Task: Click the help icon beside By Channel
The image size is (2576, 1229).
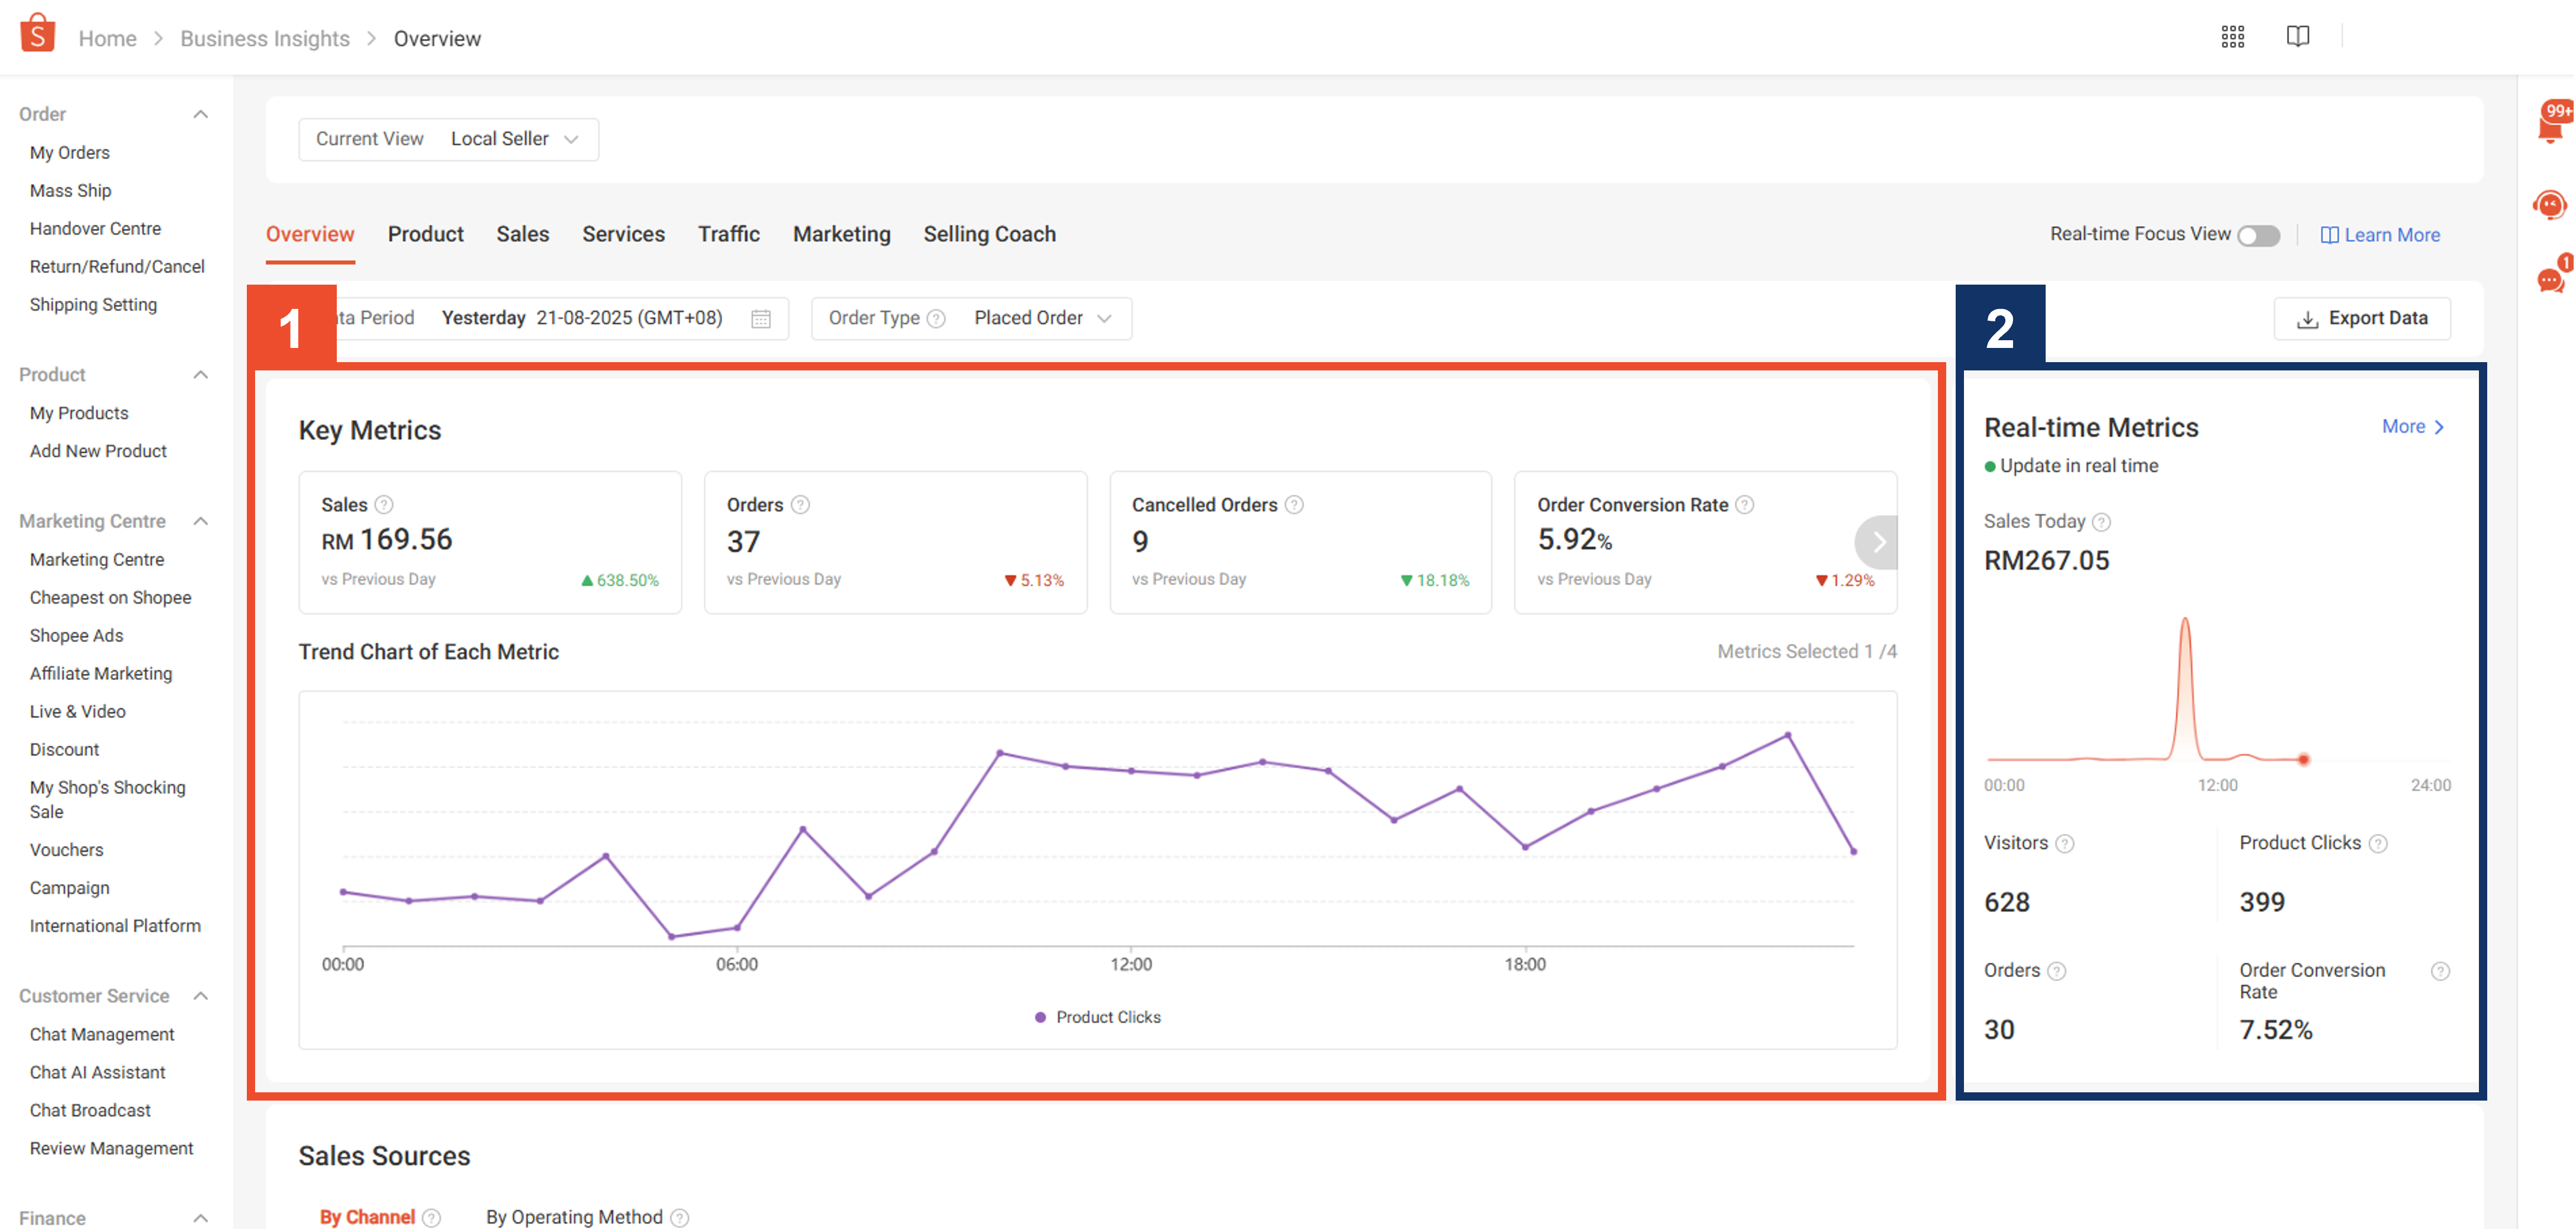Action: pyautogui.click(x=431, y=1217)
